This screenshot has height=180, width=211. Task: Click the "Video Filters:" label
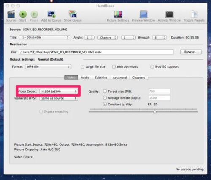24,157
